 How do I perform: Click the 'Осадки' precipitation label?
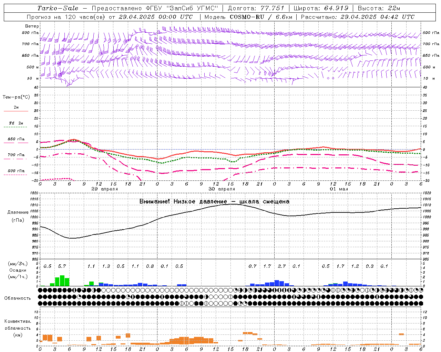coord(17,270)
